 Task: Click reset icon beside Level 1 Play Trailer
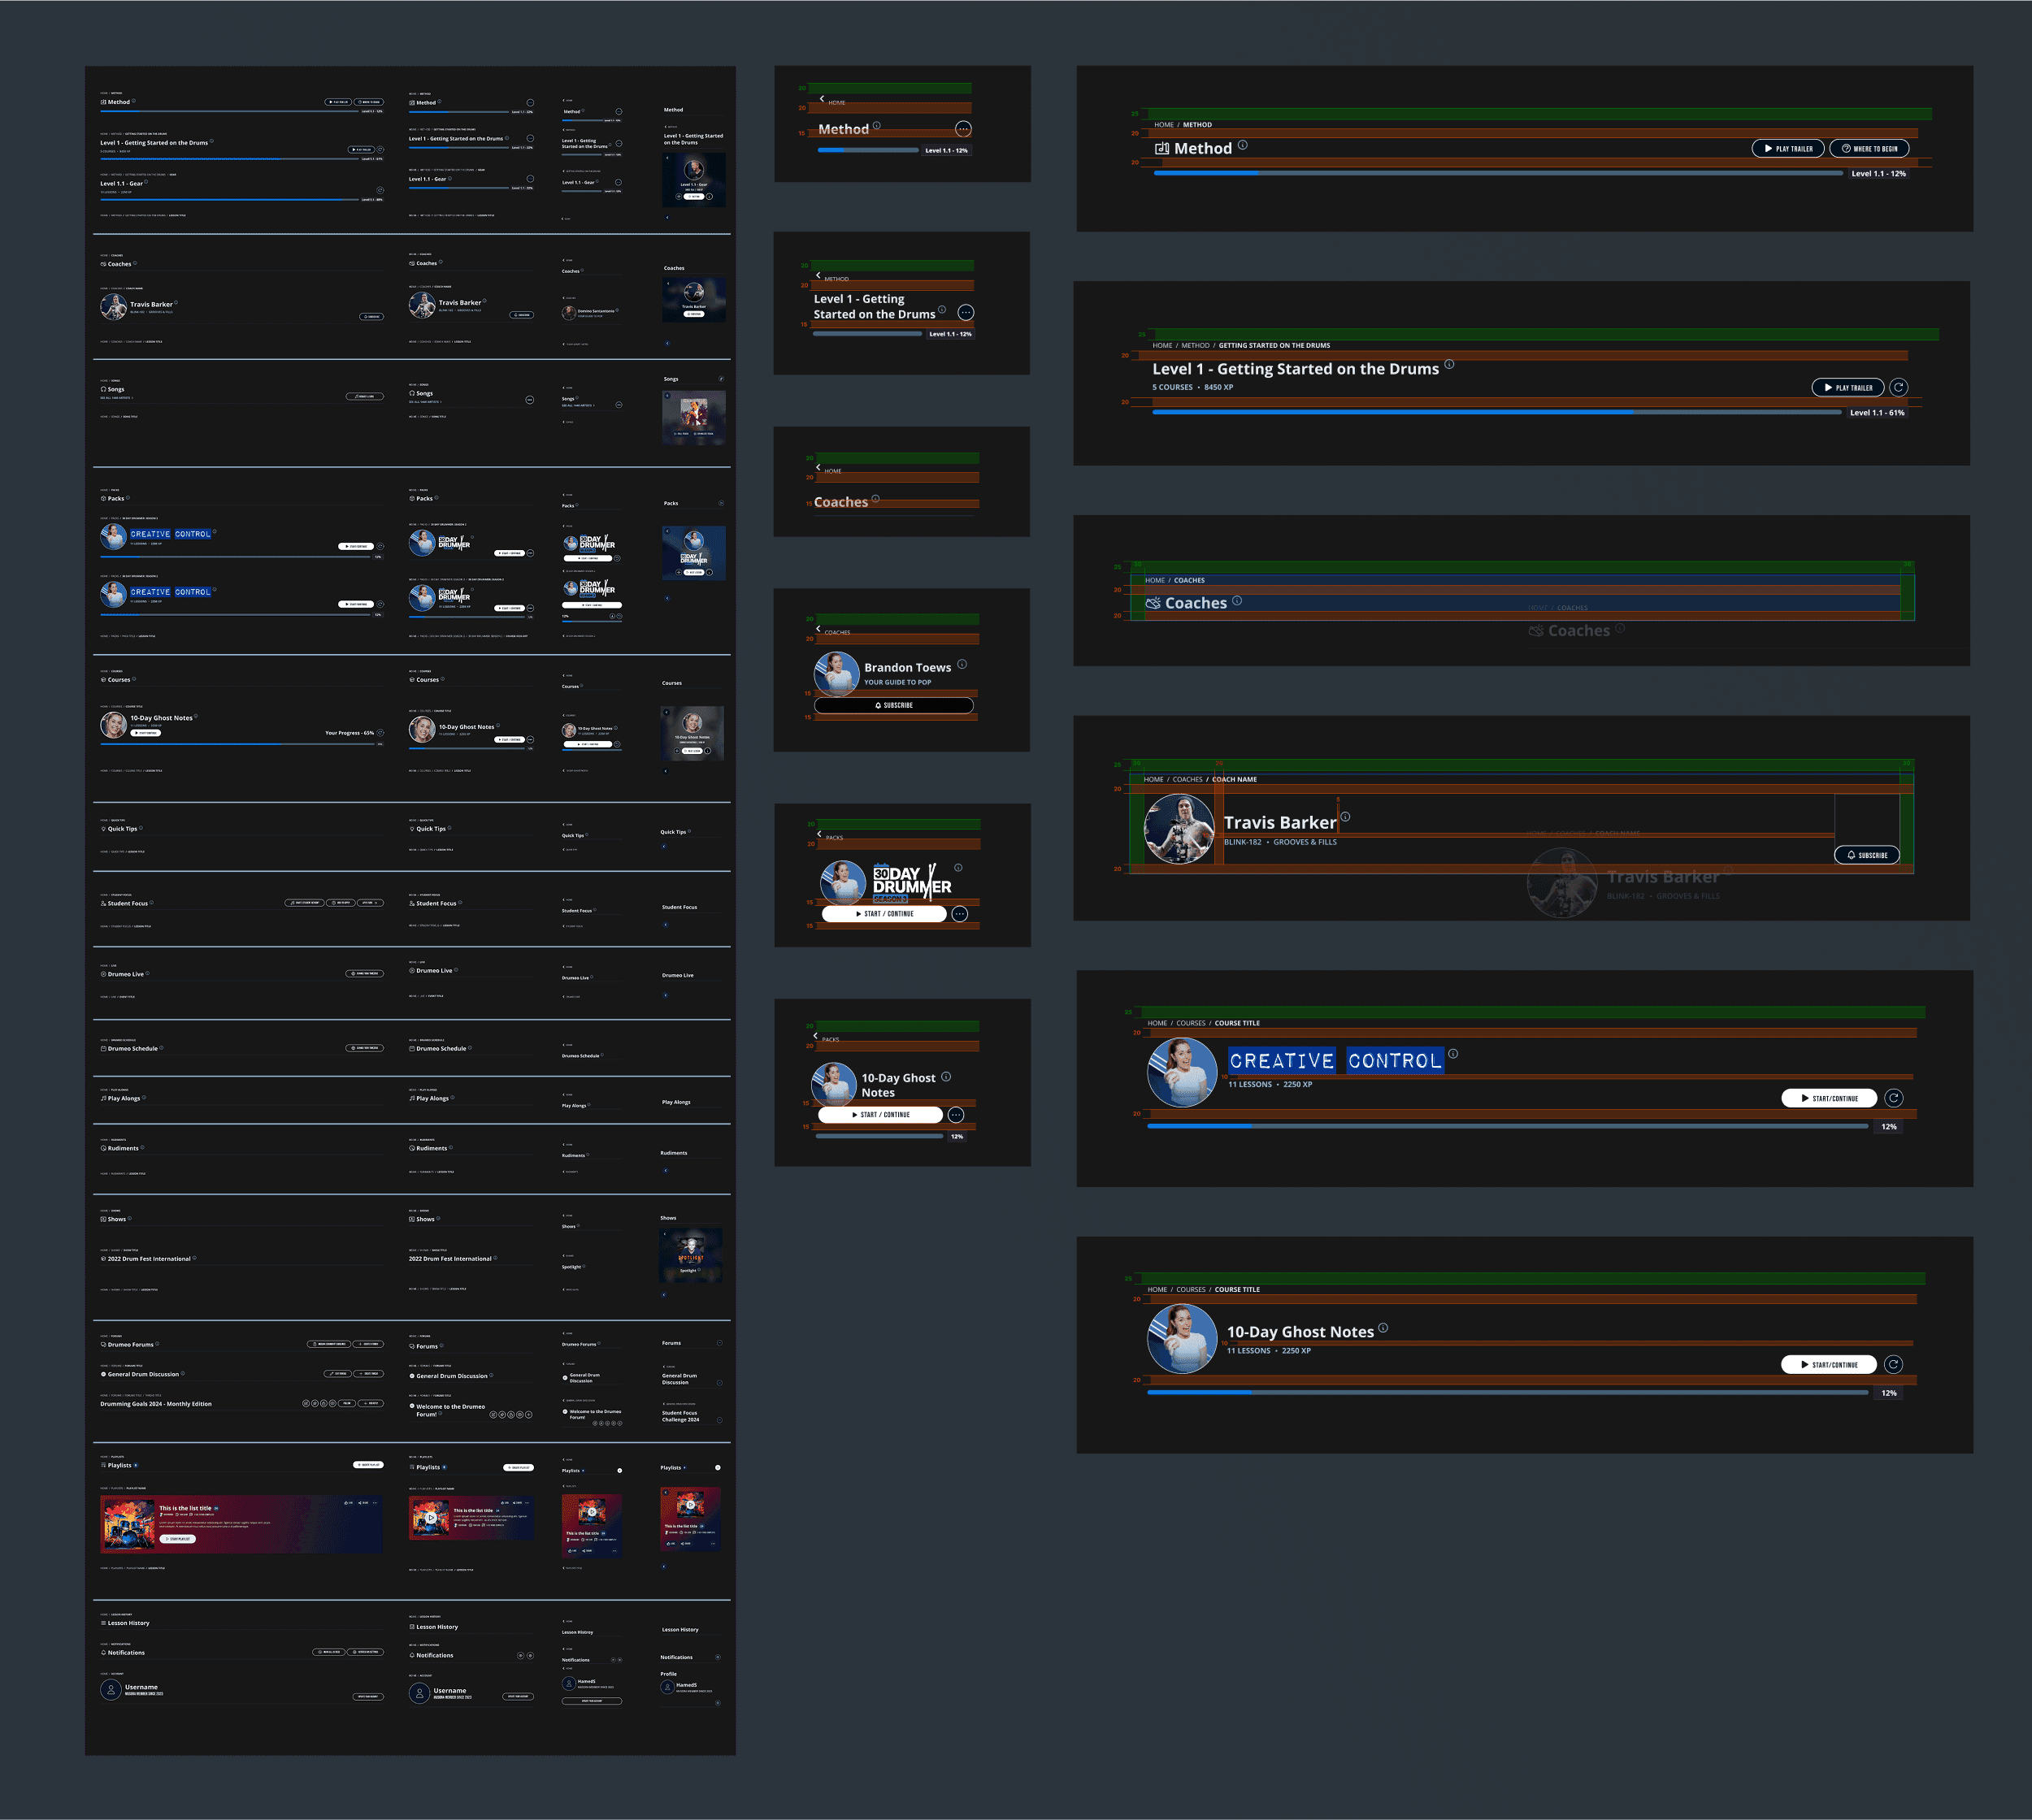click(x=1898, y=388)
